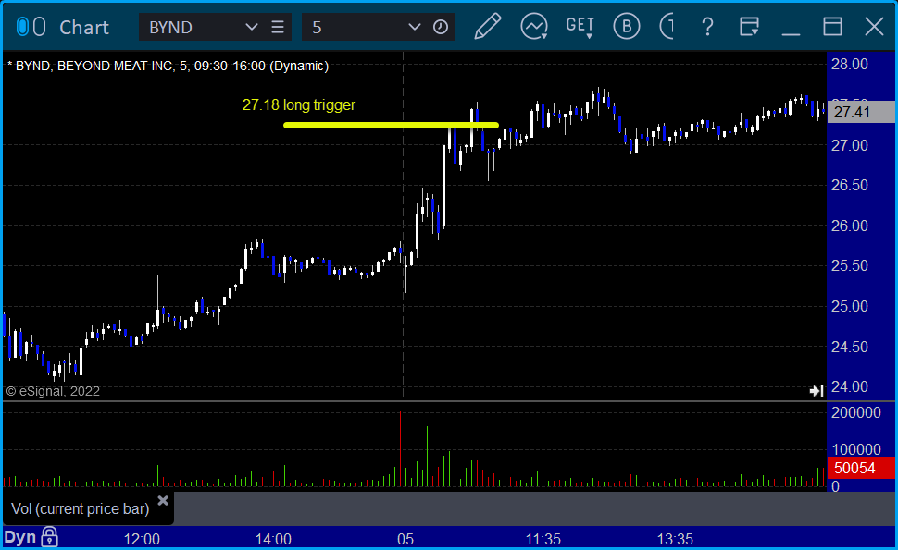The width and height of the screenshot is (898, 550).
Task: Click the 24.00 price axis label
Action: click(x=850, y=387)
